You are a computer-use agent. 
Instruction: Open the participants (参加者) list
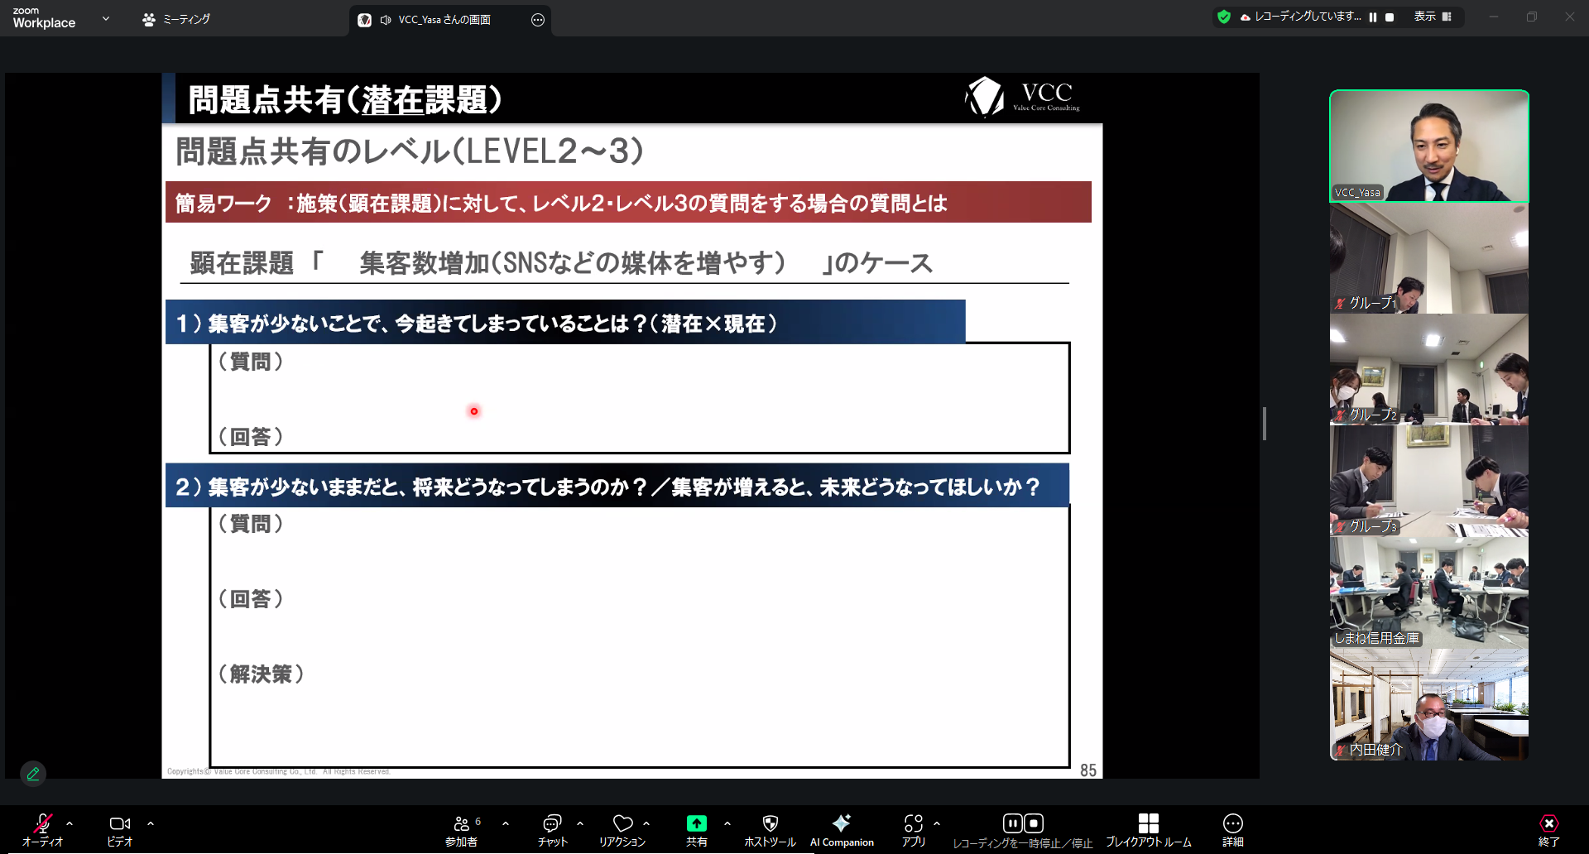coord(462,830)
